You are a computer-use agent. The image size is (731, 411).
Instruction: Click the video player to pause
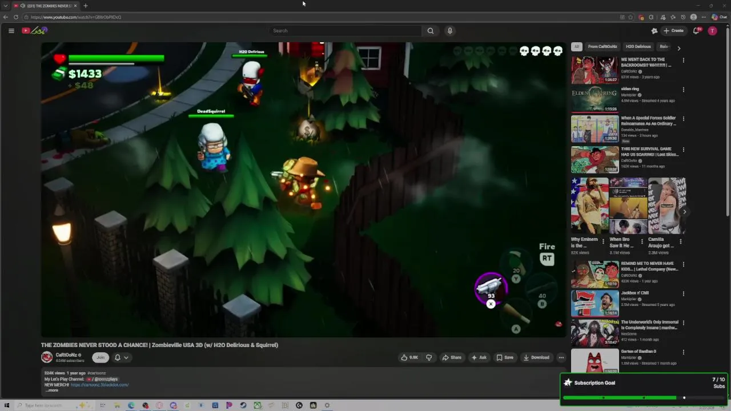tap(303, 190)
